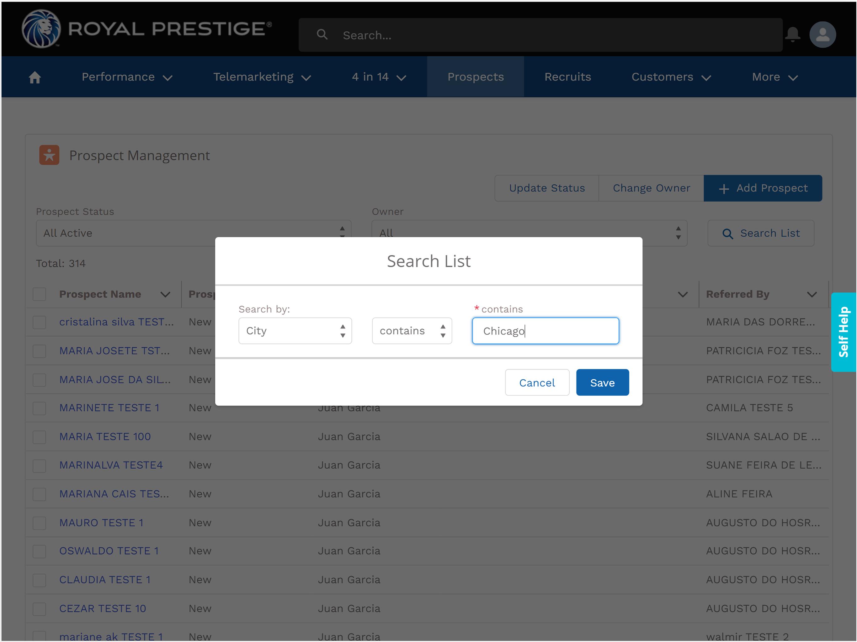Open the Referred By column chevron
Screen dimensions: 857x642
click(812, 295)
